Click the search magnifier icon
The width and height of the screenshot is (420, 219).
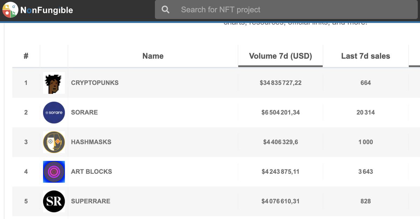tap(166, 10)
